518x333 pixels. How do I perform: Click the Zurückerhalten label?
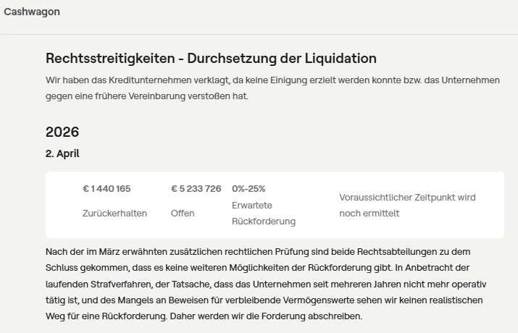(114, 213)
